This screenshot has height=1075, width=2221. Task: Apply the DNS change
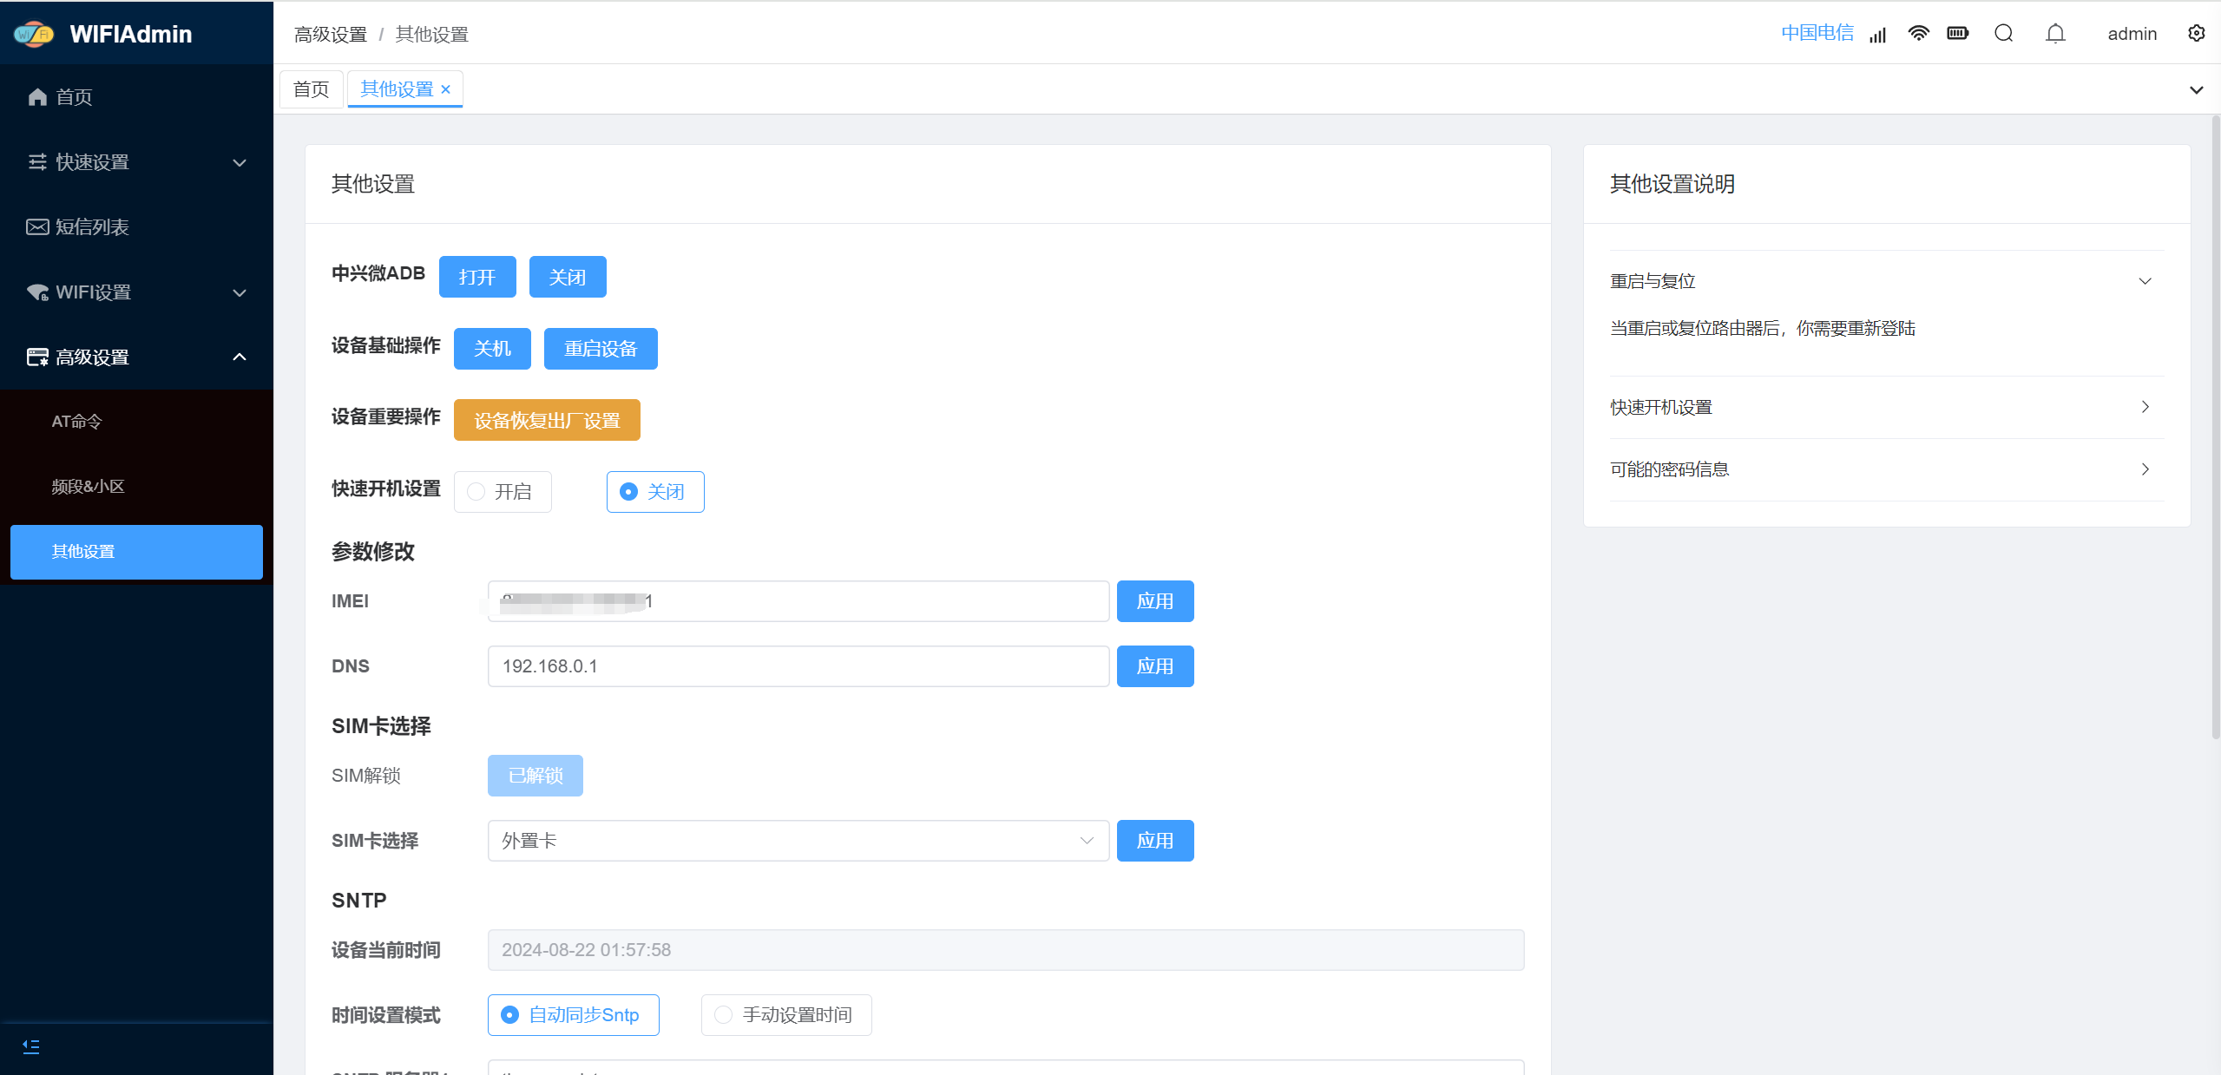(x=1155, y=666)
